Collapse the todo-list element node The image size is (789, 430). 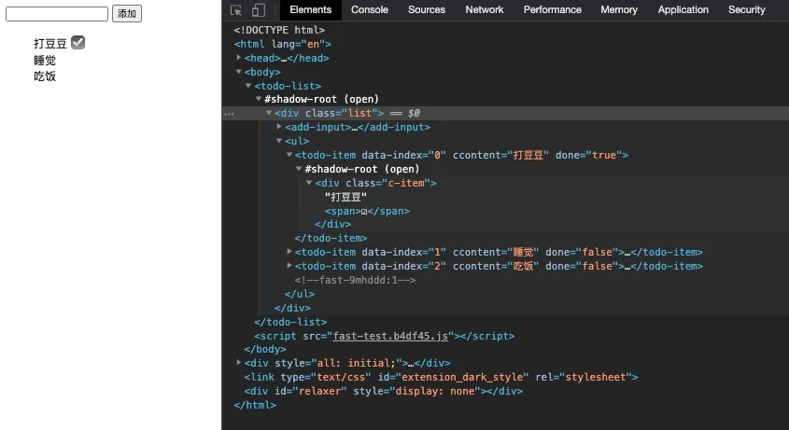[x=248, y=86]
